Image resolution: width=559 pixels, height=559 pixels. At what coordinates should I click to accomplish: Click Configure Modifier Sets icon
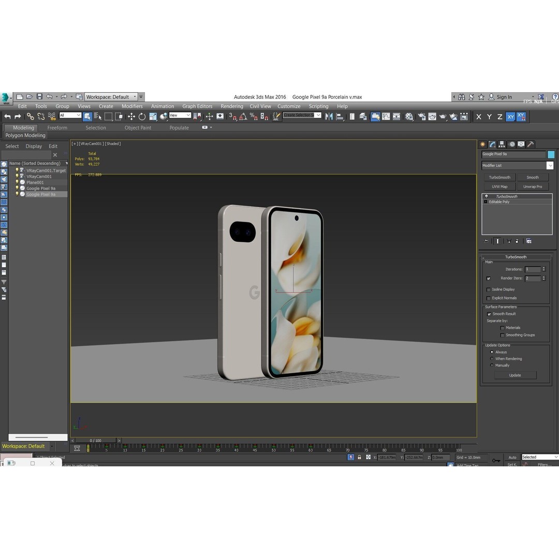tap(529, 241)
